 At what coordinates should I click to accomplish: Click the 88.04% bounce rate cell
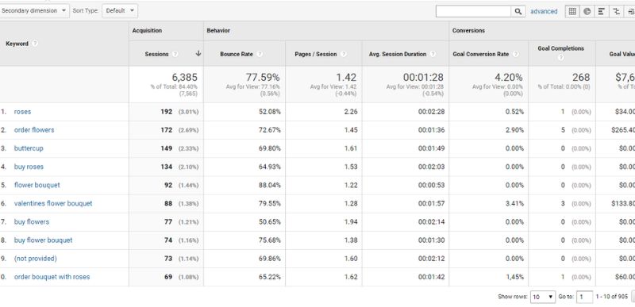tap(270, 185)
